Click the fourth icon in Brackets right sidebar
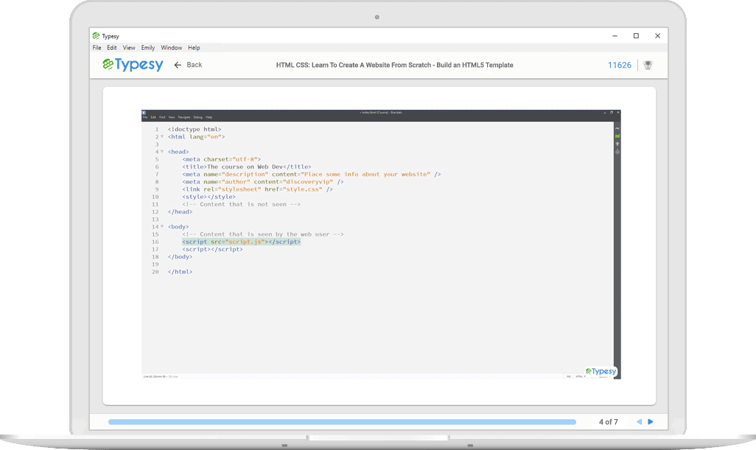Viewport: 756px width, 450px height. tap(617, 152)
